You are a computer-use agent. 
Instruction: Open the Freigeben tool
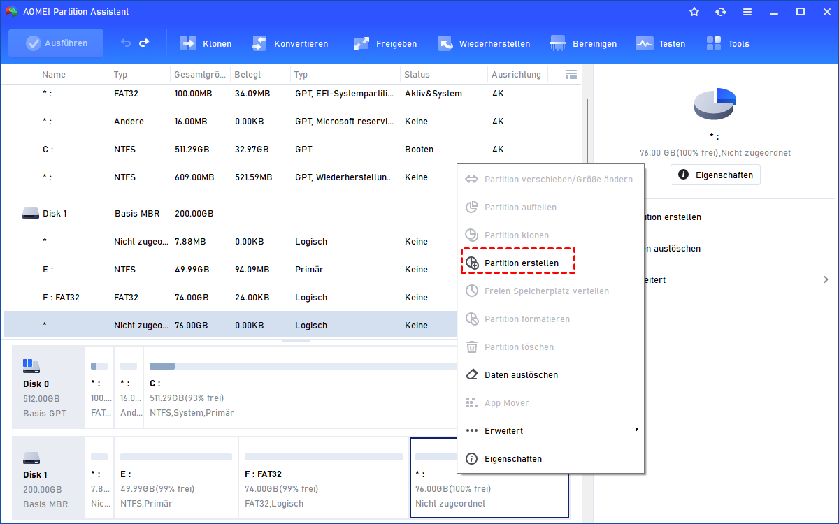(x=385, y=43)
